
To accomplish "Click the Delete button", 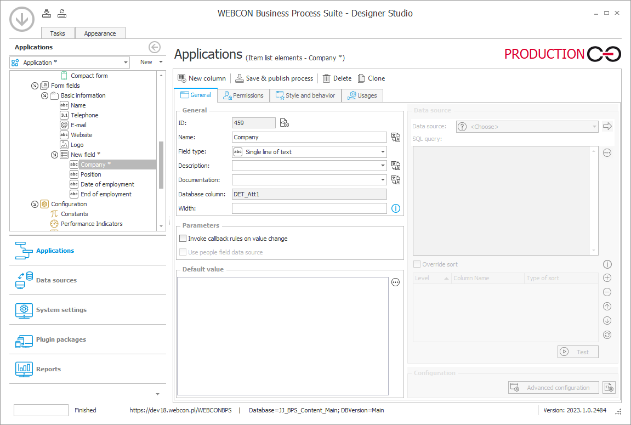I will point(337,78).
